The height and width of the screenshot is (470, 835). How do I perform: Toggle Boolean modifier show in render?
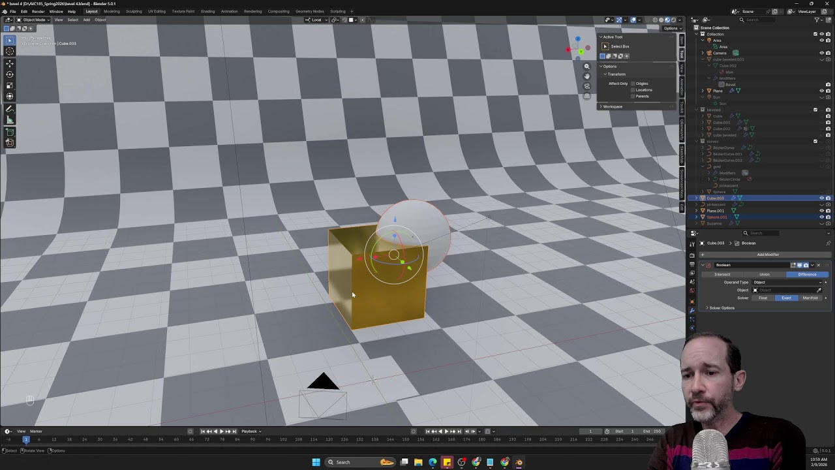click(806, 265)
